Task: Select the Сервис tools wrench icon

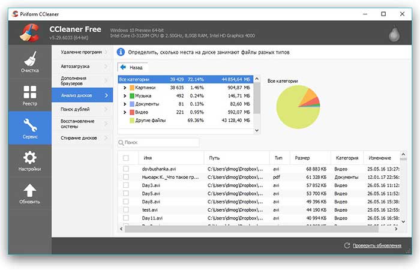Action: click(x=30, y=125)
